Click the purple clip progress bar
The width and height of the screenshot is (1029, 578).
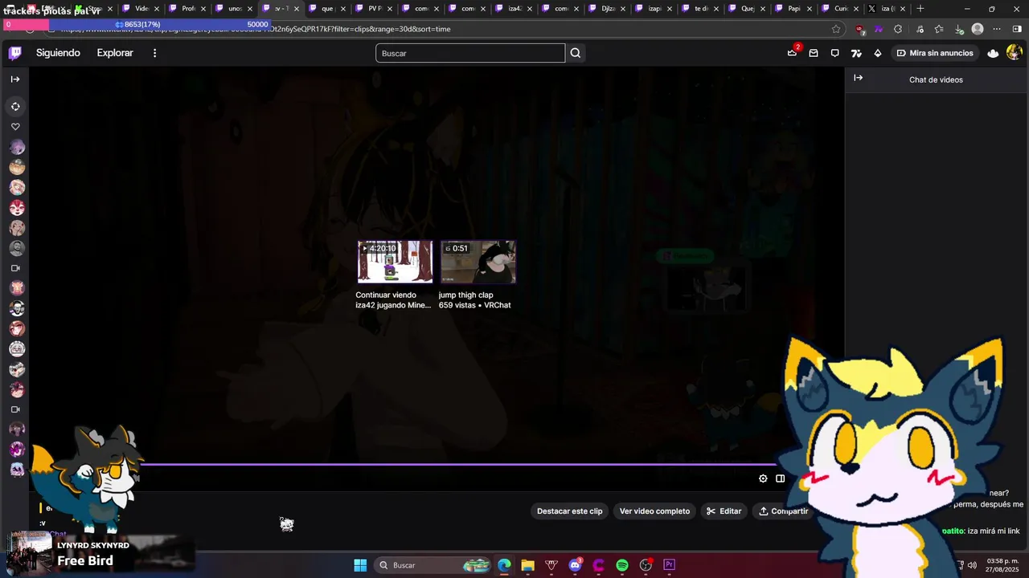[x=458, y=464]
